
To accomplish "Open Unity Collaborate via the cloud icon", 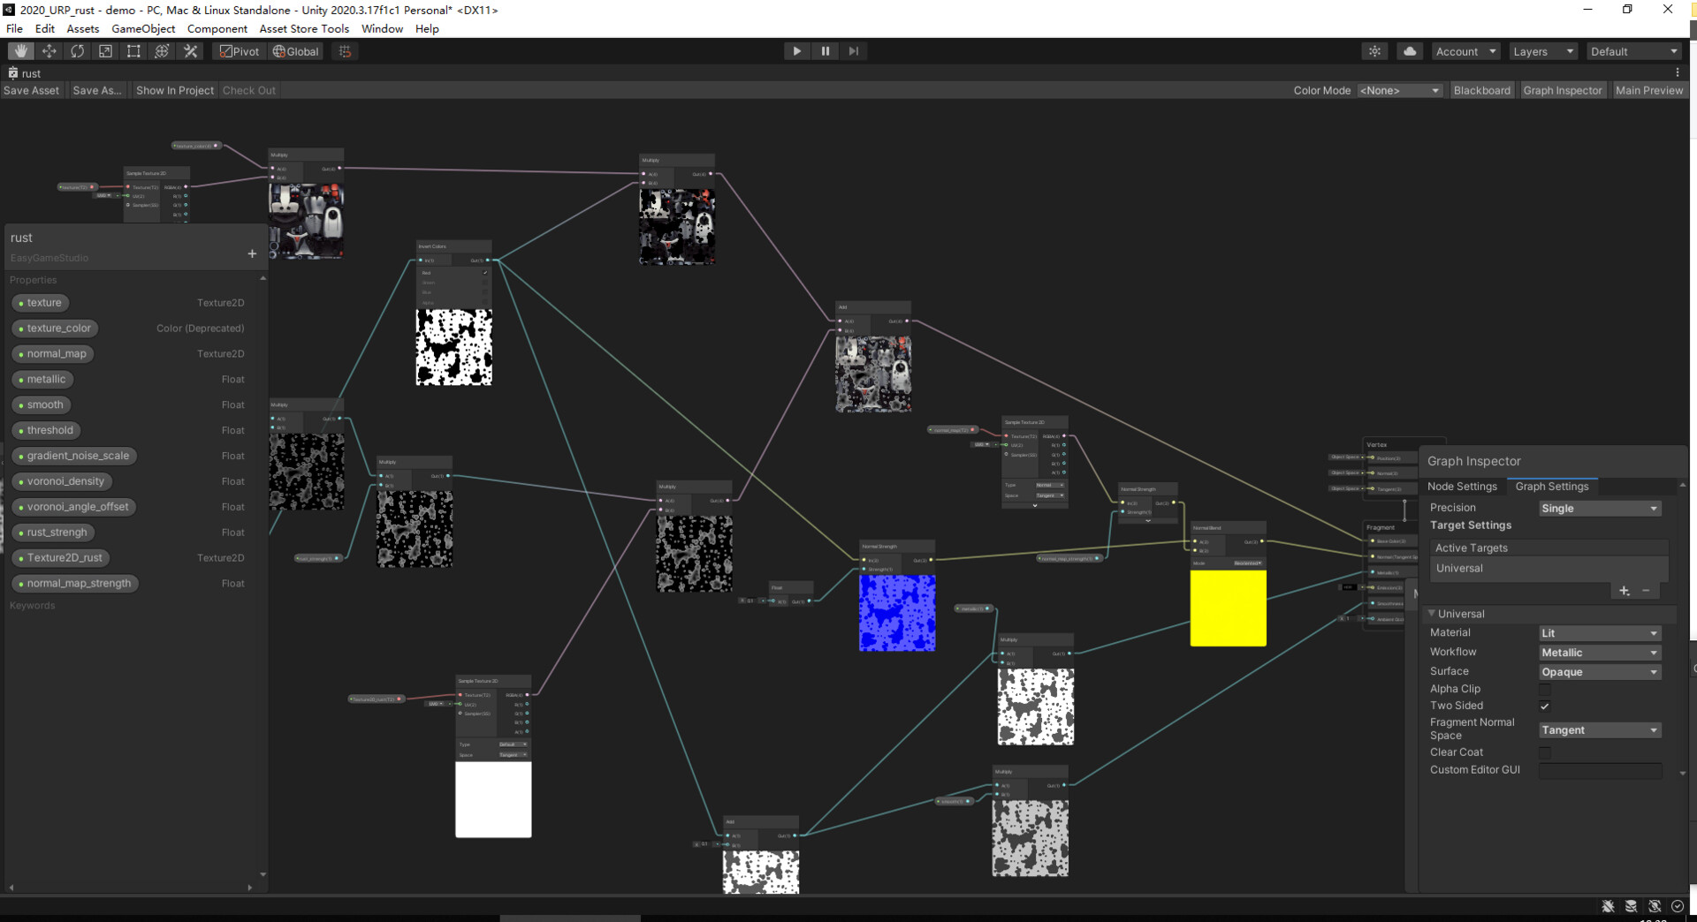I will [x=1409, y=50].
